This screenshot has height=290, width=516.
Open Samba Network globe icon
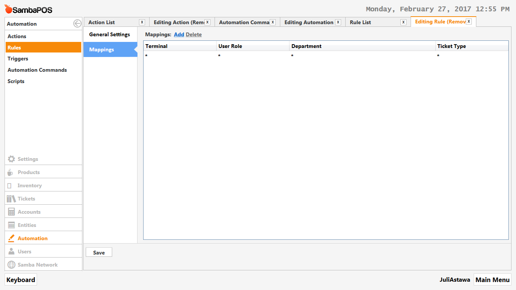[11, 265]
